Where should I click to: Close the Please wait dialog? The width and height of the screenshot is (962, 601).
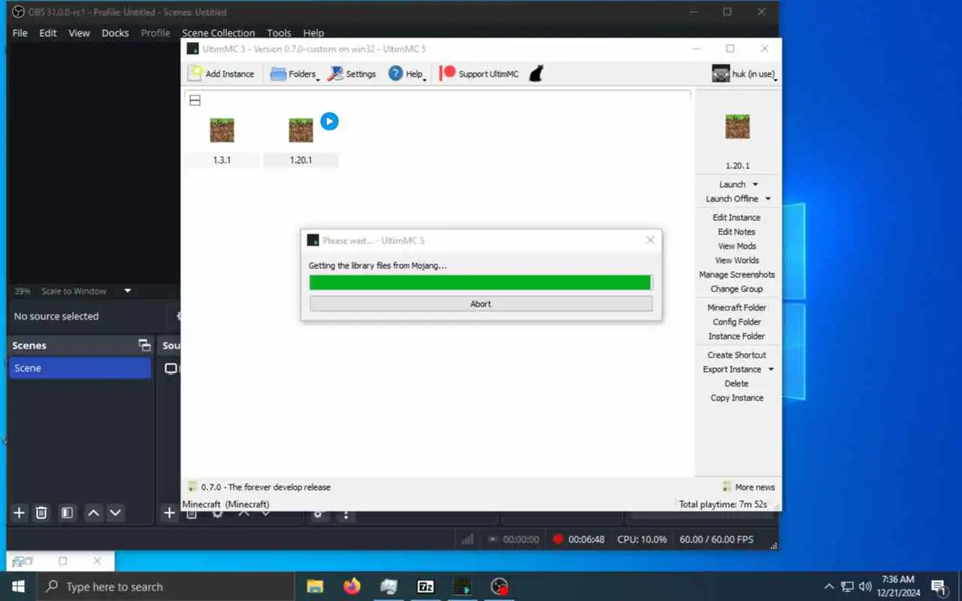pos(650,240)
